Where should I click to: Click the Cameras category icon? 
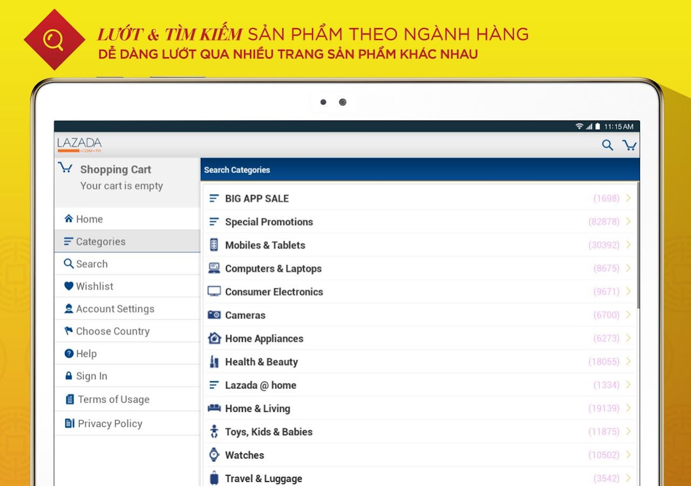(x=214, y=314)
